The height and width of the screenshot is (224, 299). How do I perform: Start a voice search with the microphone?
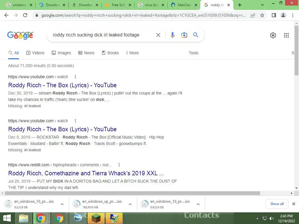click(x=172, y=35)
